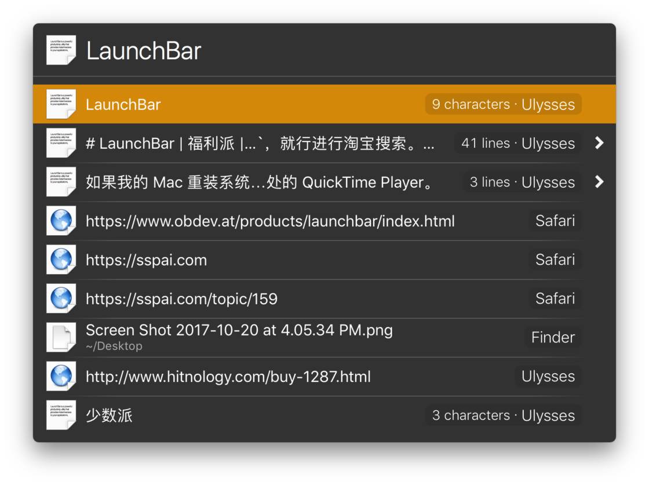Click the globe icon beside sspai.com/topic/159
The image size is (649, 485).
click(61, 298)
